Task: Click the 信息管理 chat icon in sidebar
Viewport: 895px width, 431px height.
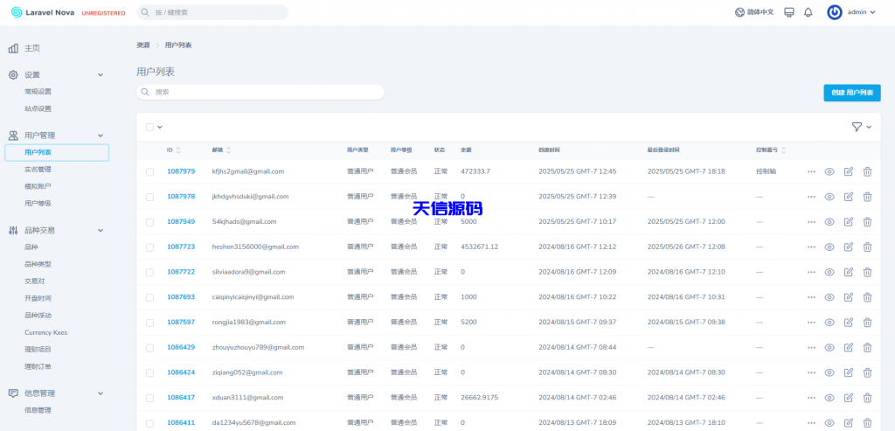Action: 13,393
